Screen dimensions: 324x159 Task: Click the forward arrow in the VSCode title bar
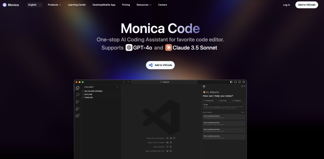click(x=128, y=82)
